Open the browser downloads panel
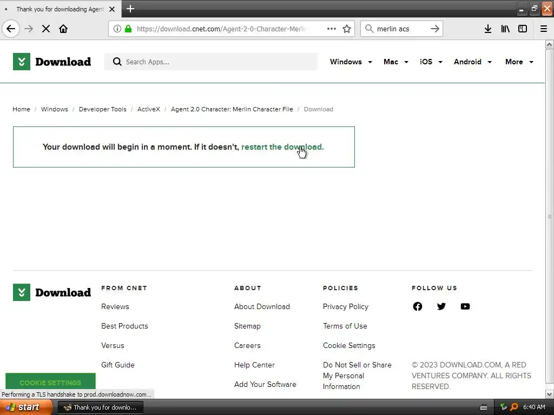554x415 pixels. 488,29
